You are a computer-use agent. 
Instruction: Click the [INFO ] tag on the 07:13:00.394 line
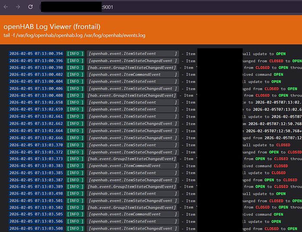point(75,53)
